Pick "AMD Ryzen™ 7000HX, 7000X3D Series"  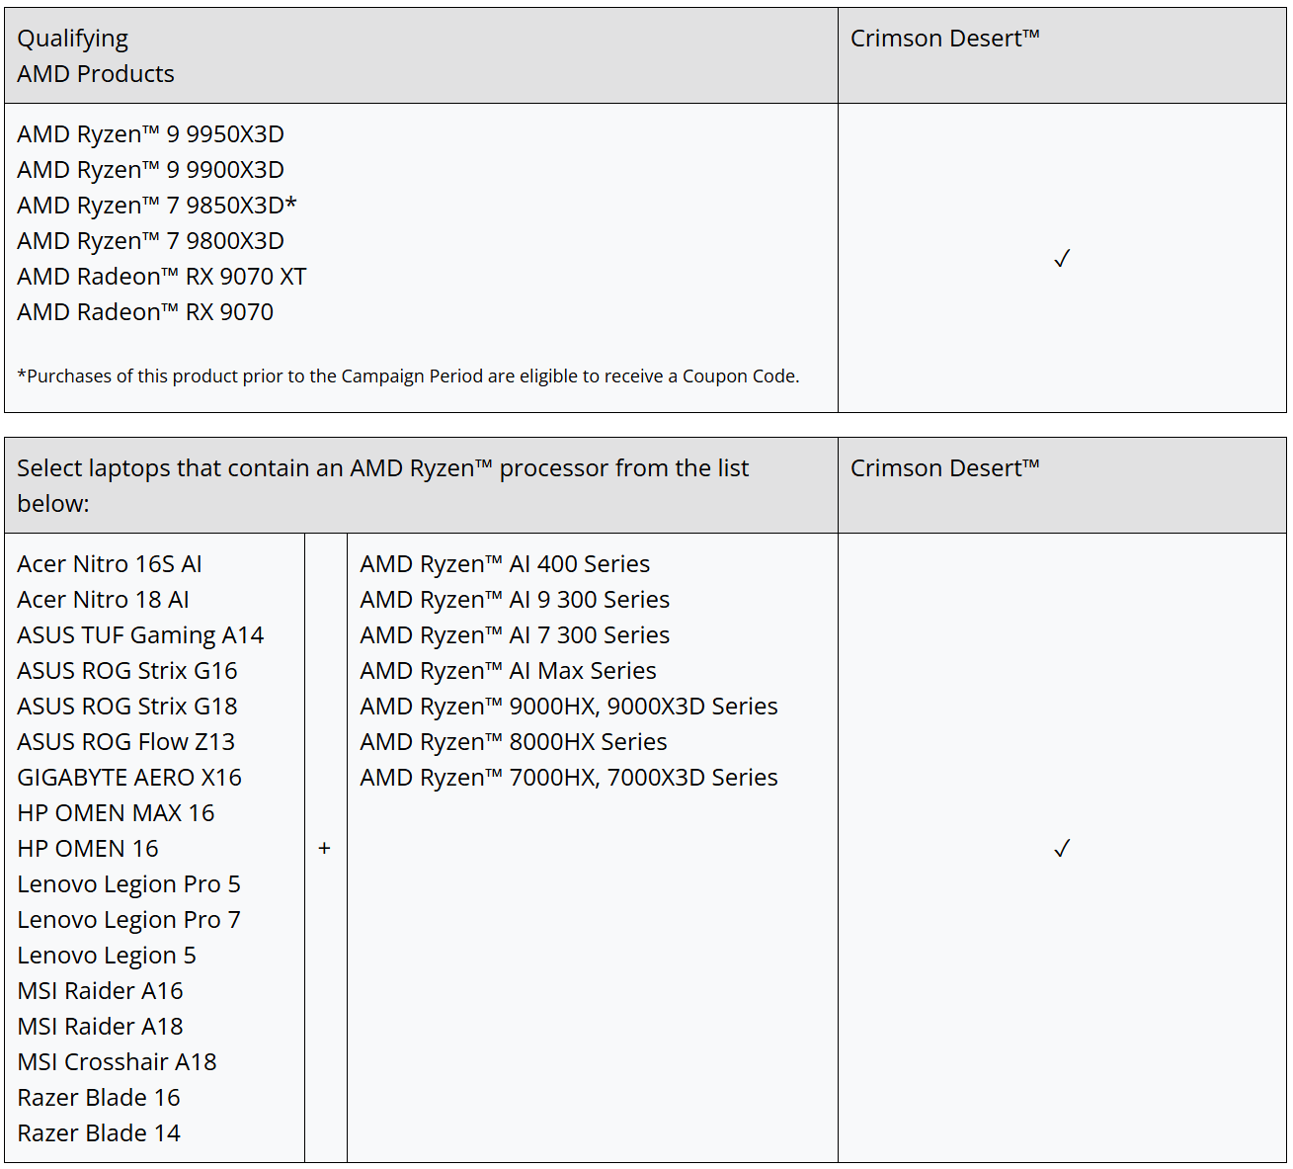tap(569, 778)
